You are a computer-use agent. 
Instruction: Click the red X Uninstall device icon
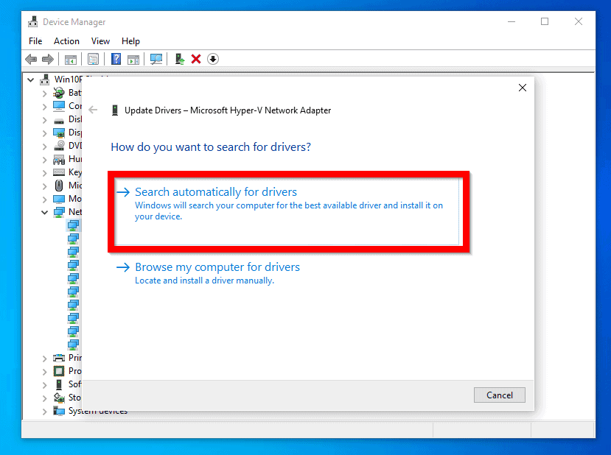(x=196, y=59)
